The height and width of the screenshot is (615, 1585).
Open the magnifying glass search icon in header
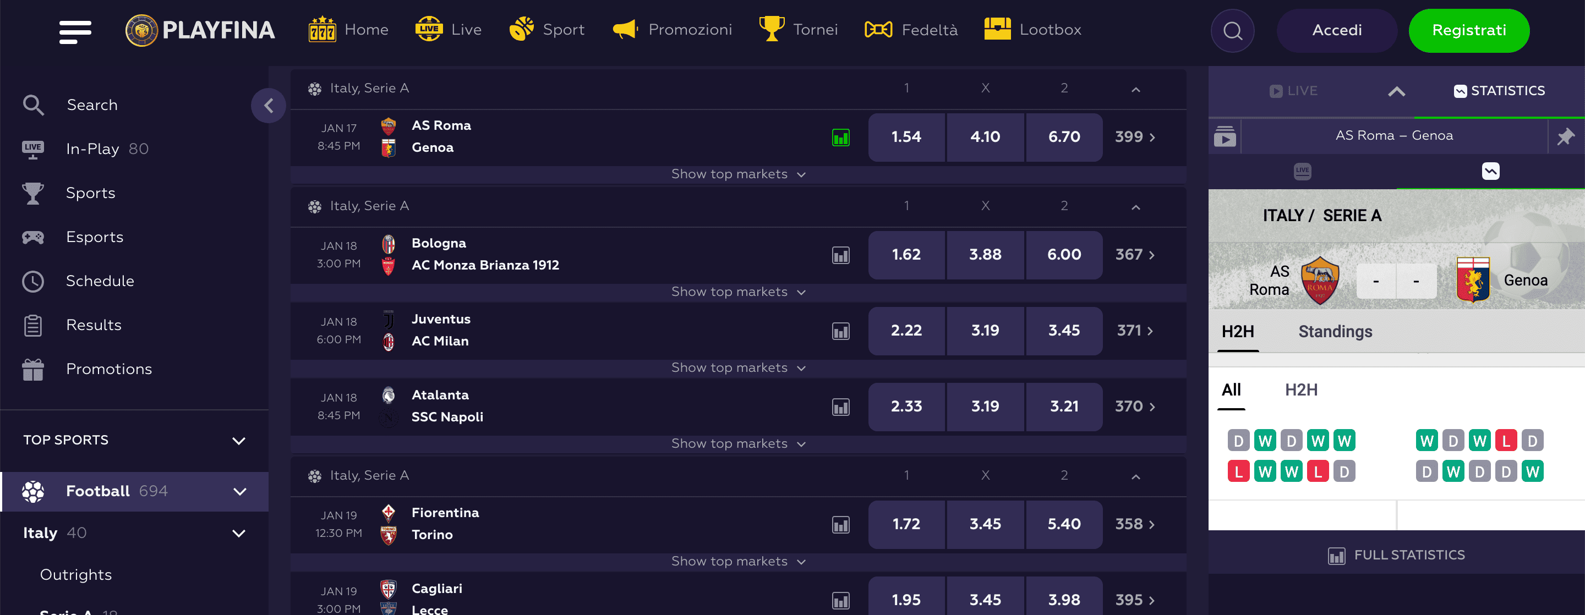tap(1232, 30)
